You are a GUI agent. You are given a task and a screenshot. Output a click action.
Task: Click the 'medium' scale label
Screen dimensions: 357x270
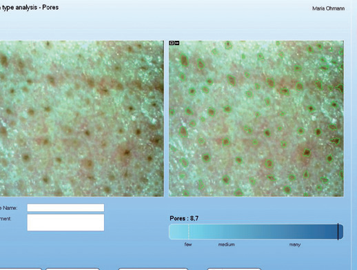pos(226,244)
